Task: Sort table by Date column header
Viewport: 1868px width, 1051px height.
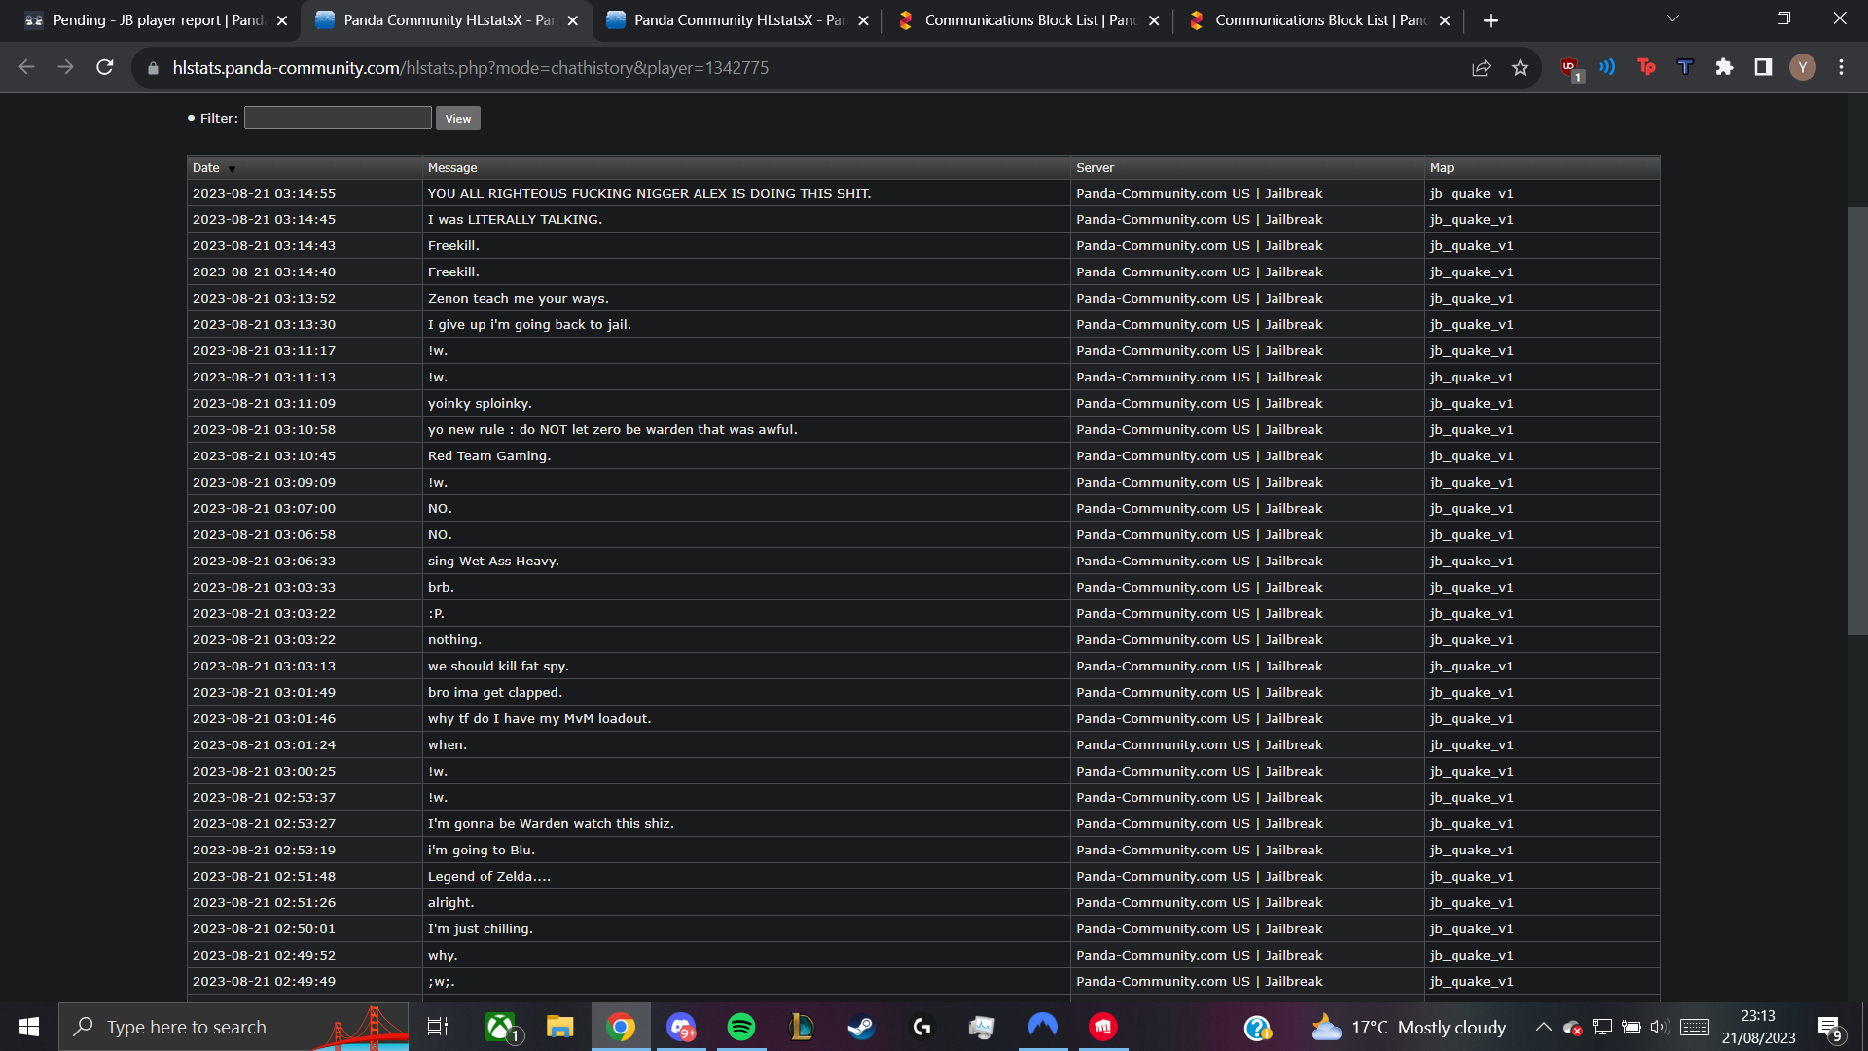Action: click(x=206, y=168)
